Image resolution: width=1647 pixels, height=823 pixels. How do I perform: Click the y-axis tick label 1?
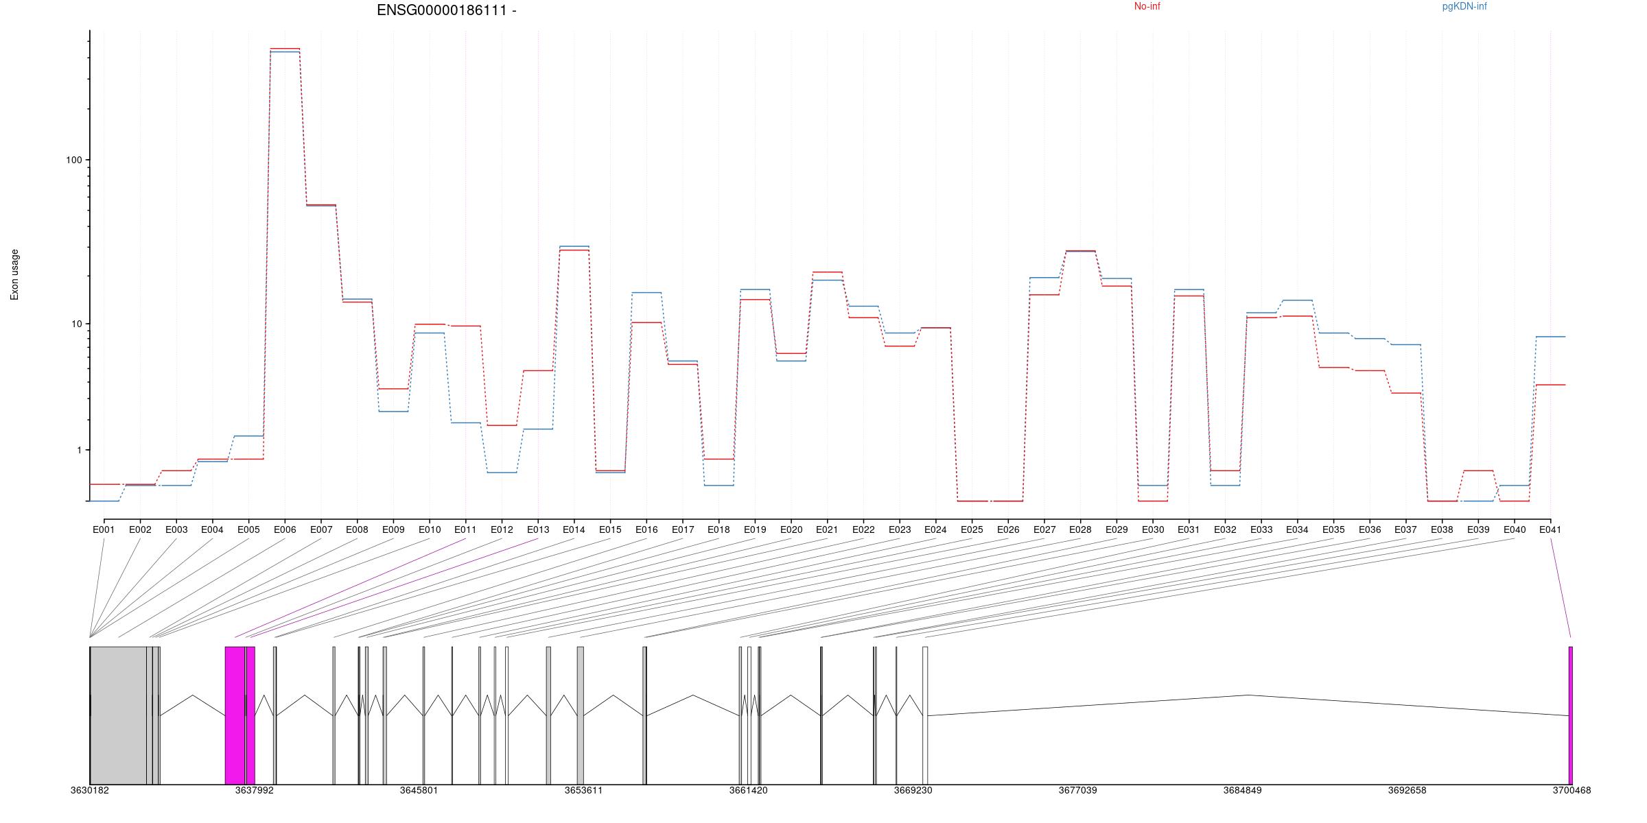tap(78, 450)
